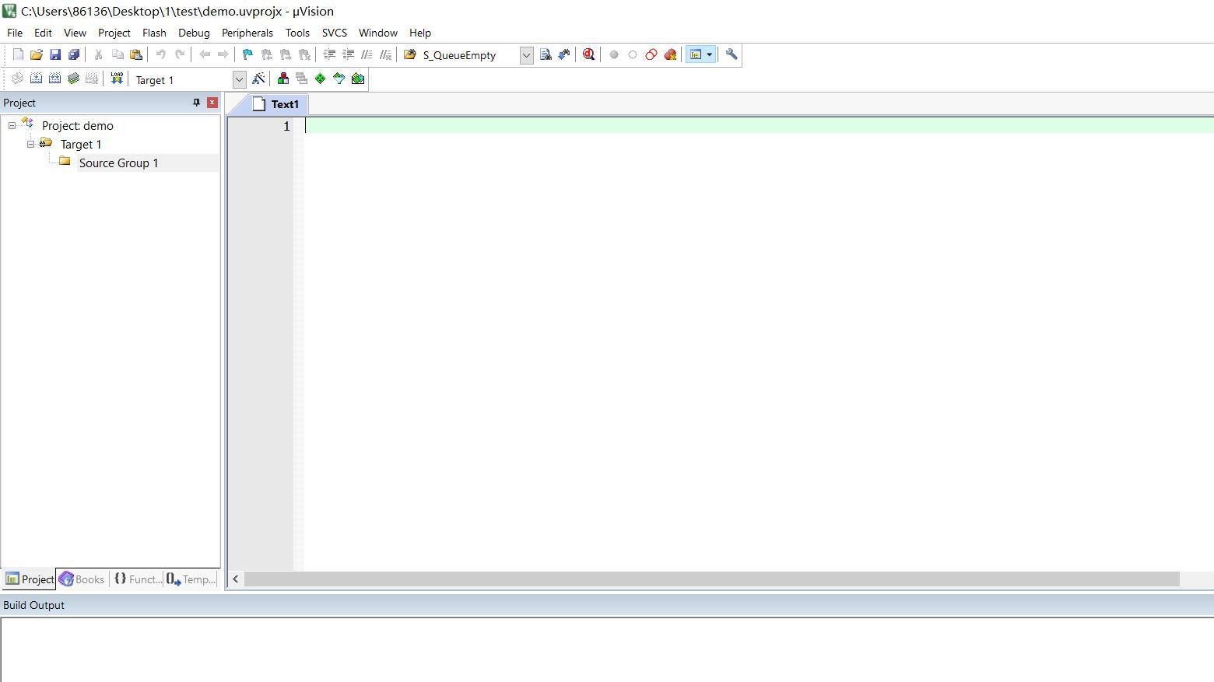
Task: Open Manage Project Items icon
Action: coord(283,79)
